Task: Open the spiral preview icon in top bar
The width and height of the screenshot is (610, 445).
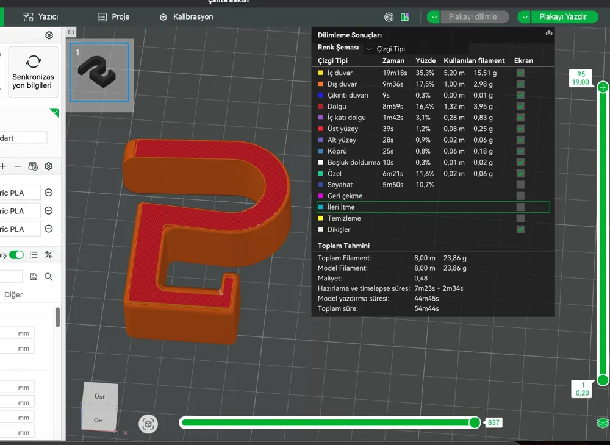Action: coord(389,16)
